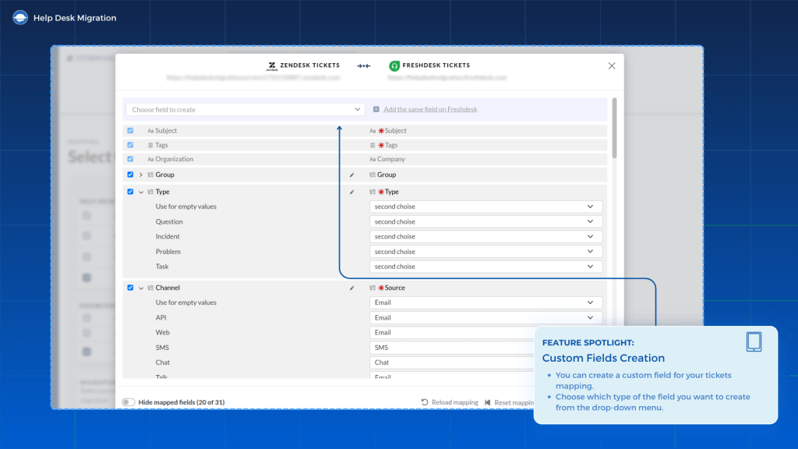Toggle the Organization field checkbox
The width and height of the screenshot is (798, 449).
click(130, 159)
